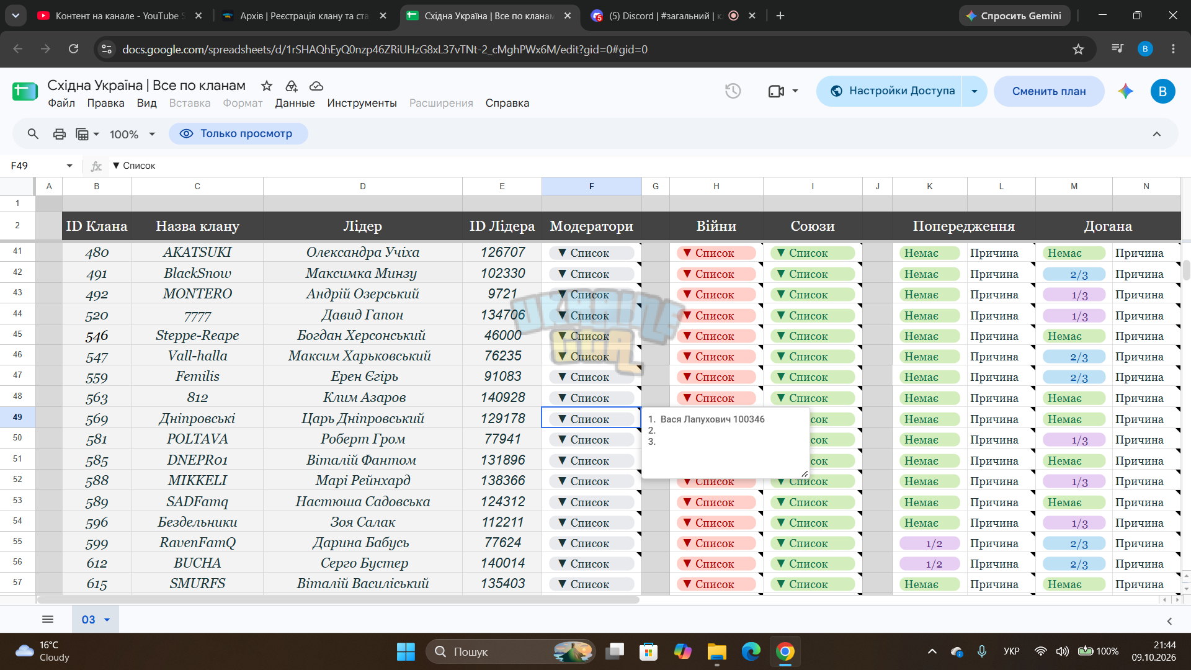Click the Только просмотр button

[x=238, y=133]
